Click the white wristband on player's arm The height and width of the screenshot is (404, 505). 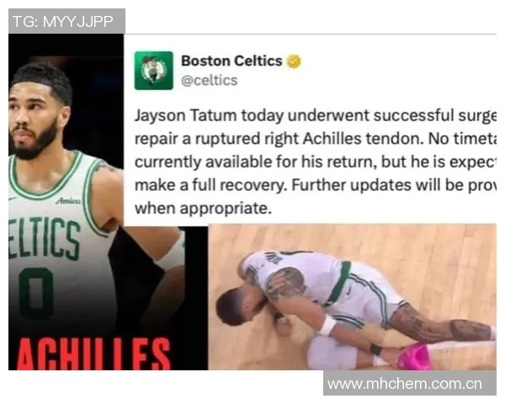(327, 326)
